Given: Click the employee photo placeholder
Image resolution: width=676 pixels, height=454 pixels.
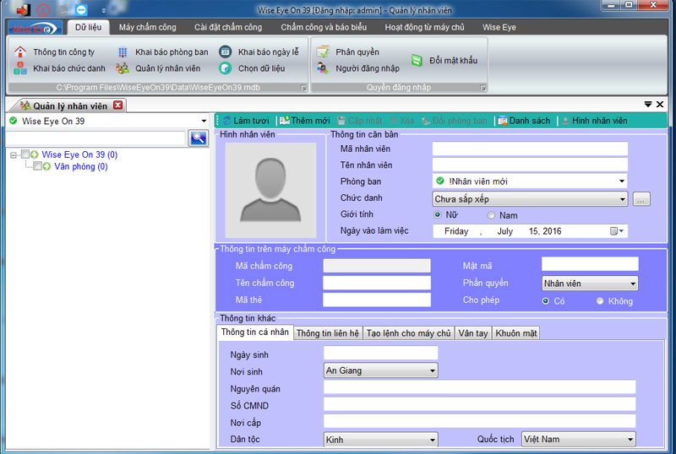Looking at the screenshot, I should click(270, 190).
